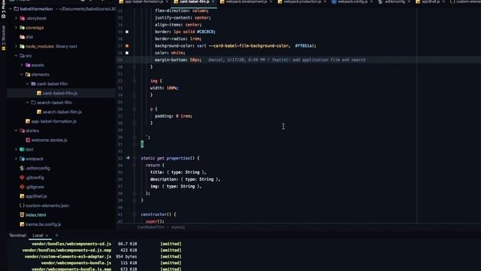This screenshot has width=481, height=271.
Task: Select karma.bs.config.js file icon
Action: pos(22,224)
